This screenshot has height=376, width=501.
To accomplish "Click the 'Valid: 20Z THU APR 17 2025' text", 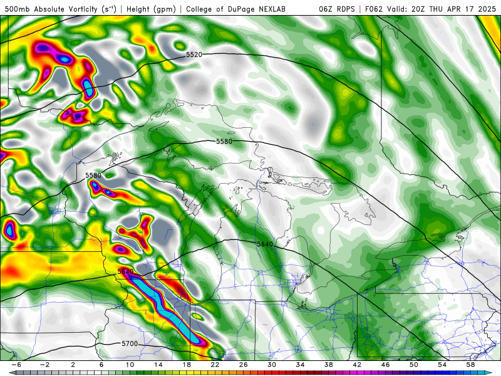I will click(442, 9).
